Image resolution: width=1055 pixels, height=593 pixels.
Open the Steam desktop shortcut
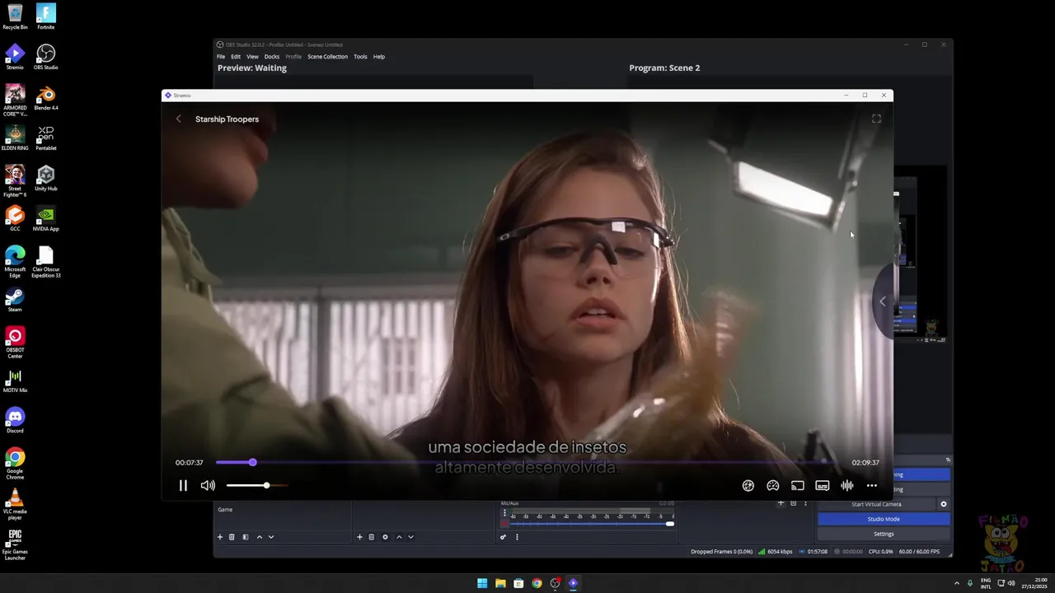point(15,299)
